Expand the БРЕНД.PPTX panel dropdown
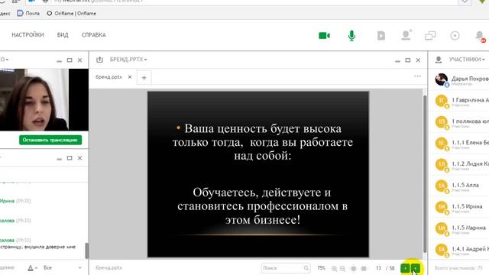The height and width of the screenshot is (275, 489). click(128, 60)
